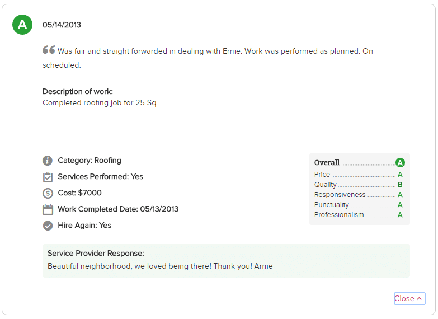Click the calendar icon for Work Completed
438x319 pixels.
(x=48, y=209)
